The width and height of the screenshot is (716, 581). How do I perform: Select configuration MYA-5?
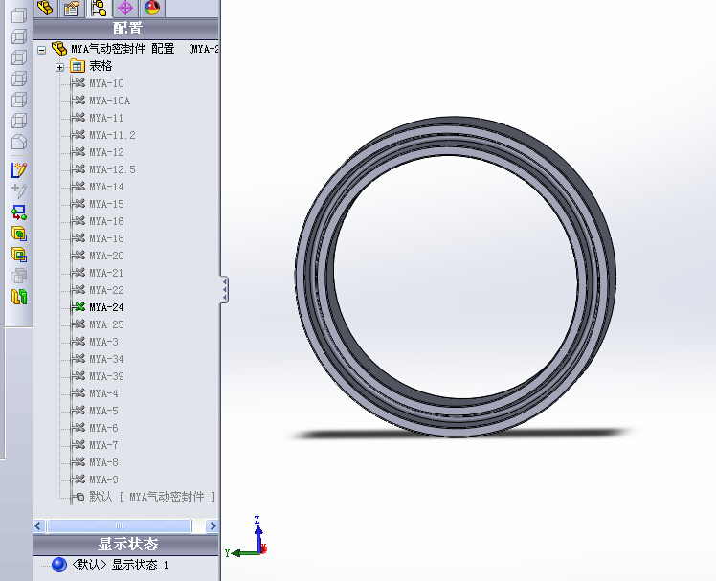[103, 411]
